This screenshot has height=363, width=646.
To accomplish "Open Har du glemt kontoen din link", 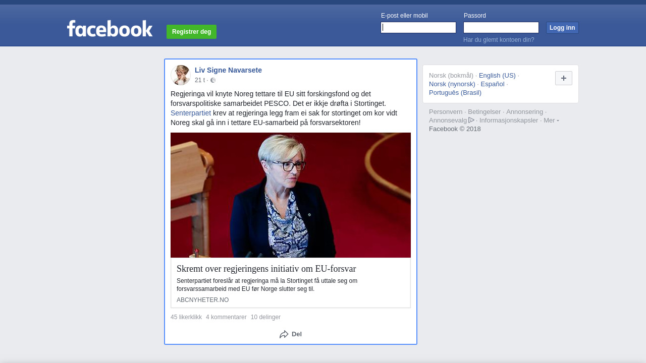I will point(499,40).
